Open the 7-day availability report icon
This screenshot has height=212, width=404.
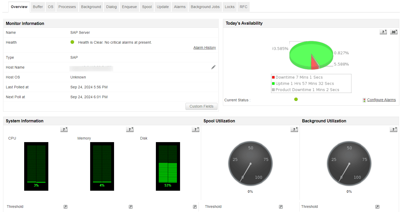pos(383,31)
